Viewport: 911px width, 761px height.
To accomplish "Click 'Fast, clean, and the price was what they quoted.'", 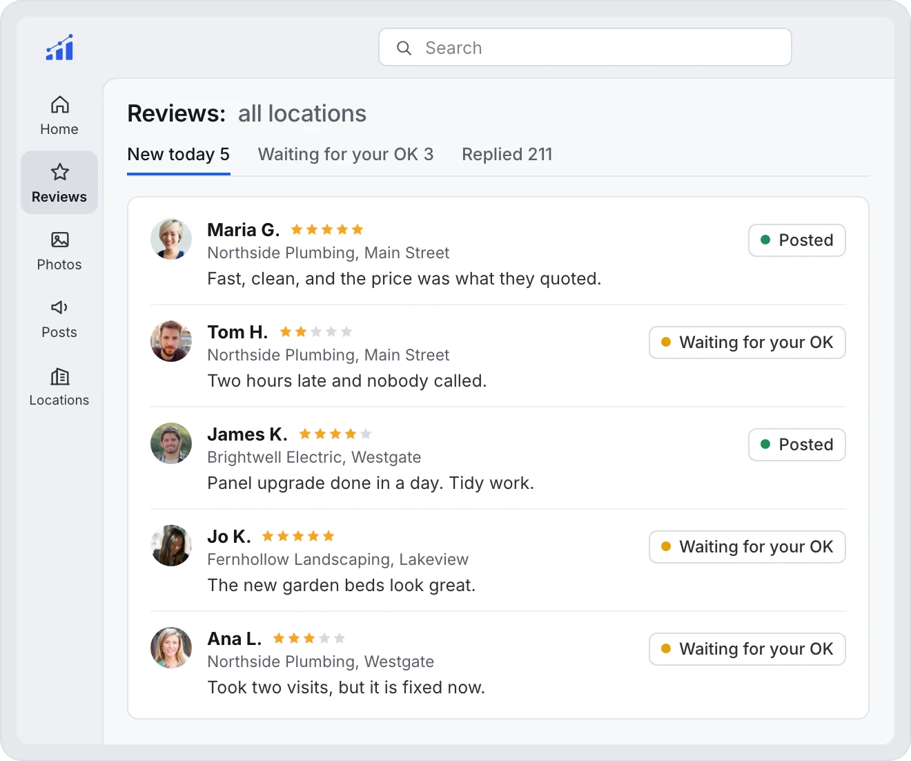I will click(x=404, y=279).
